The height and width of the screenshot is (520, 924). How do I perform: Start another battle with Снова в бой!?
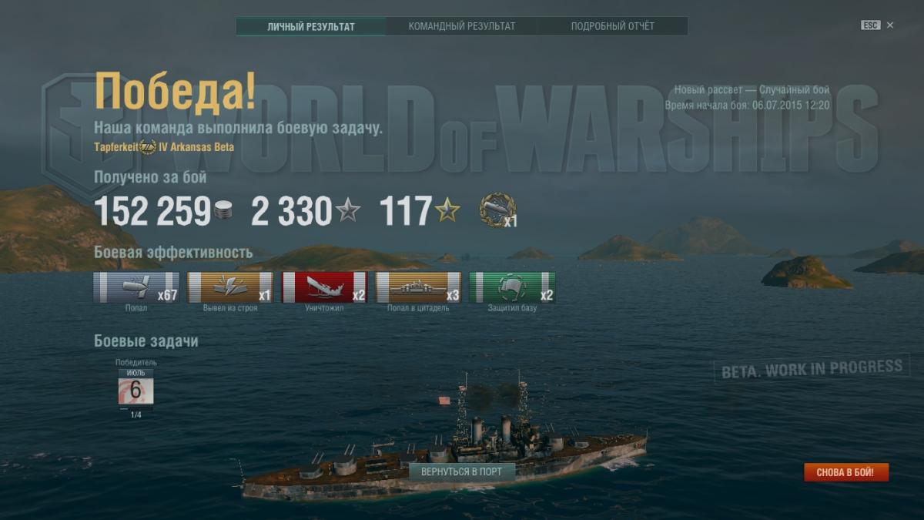tap(846, 472)
